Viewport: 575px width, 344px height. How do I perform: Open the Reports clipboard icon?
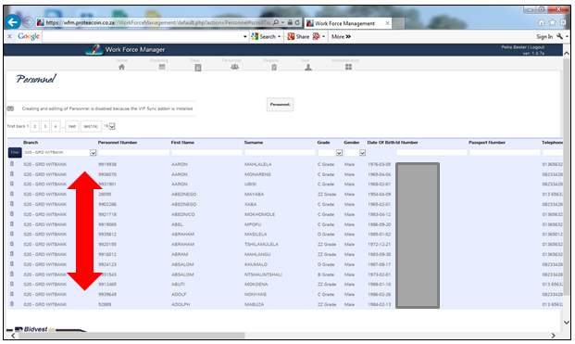tap(274, 67)
